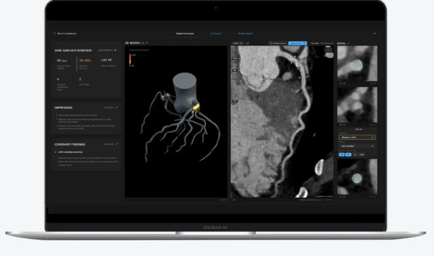Click the stenosis category color scale
The height and width of the screenshot is (256, 434).
tap(130, 59)
